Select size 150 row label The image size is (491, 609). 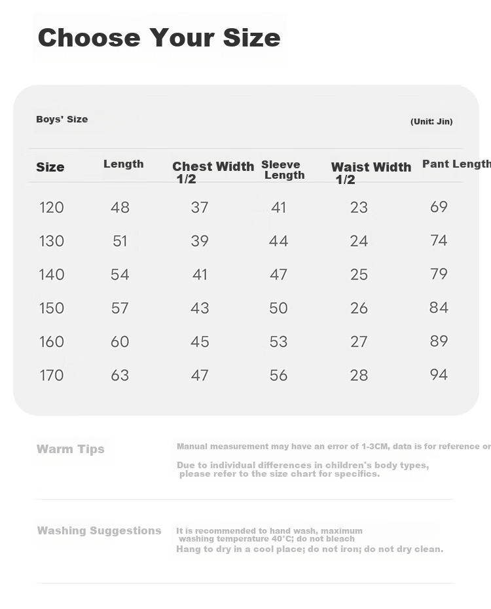(51, 308)
